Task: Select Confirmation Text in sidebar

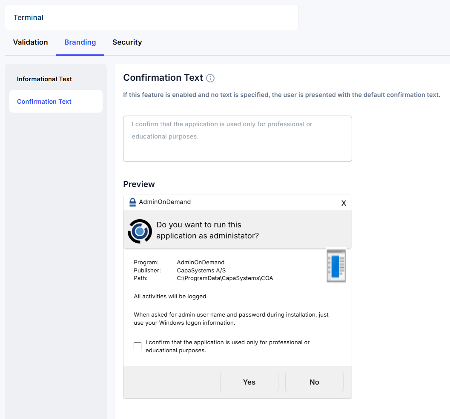Action: (x=56, y=102)
